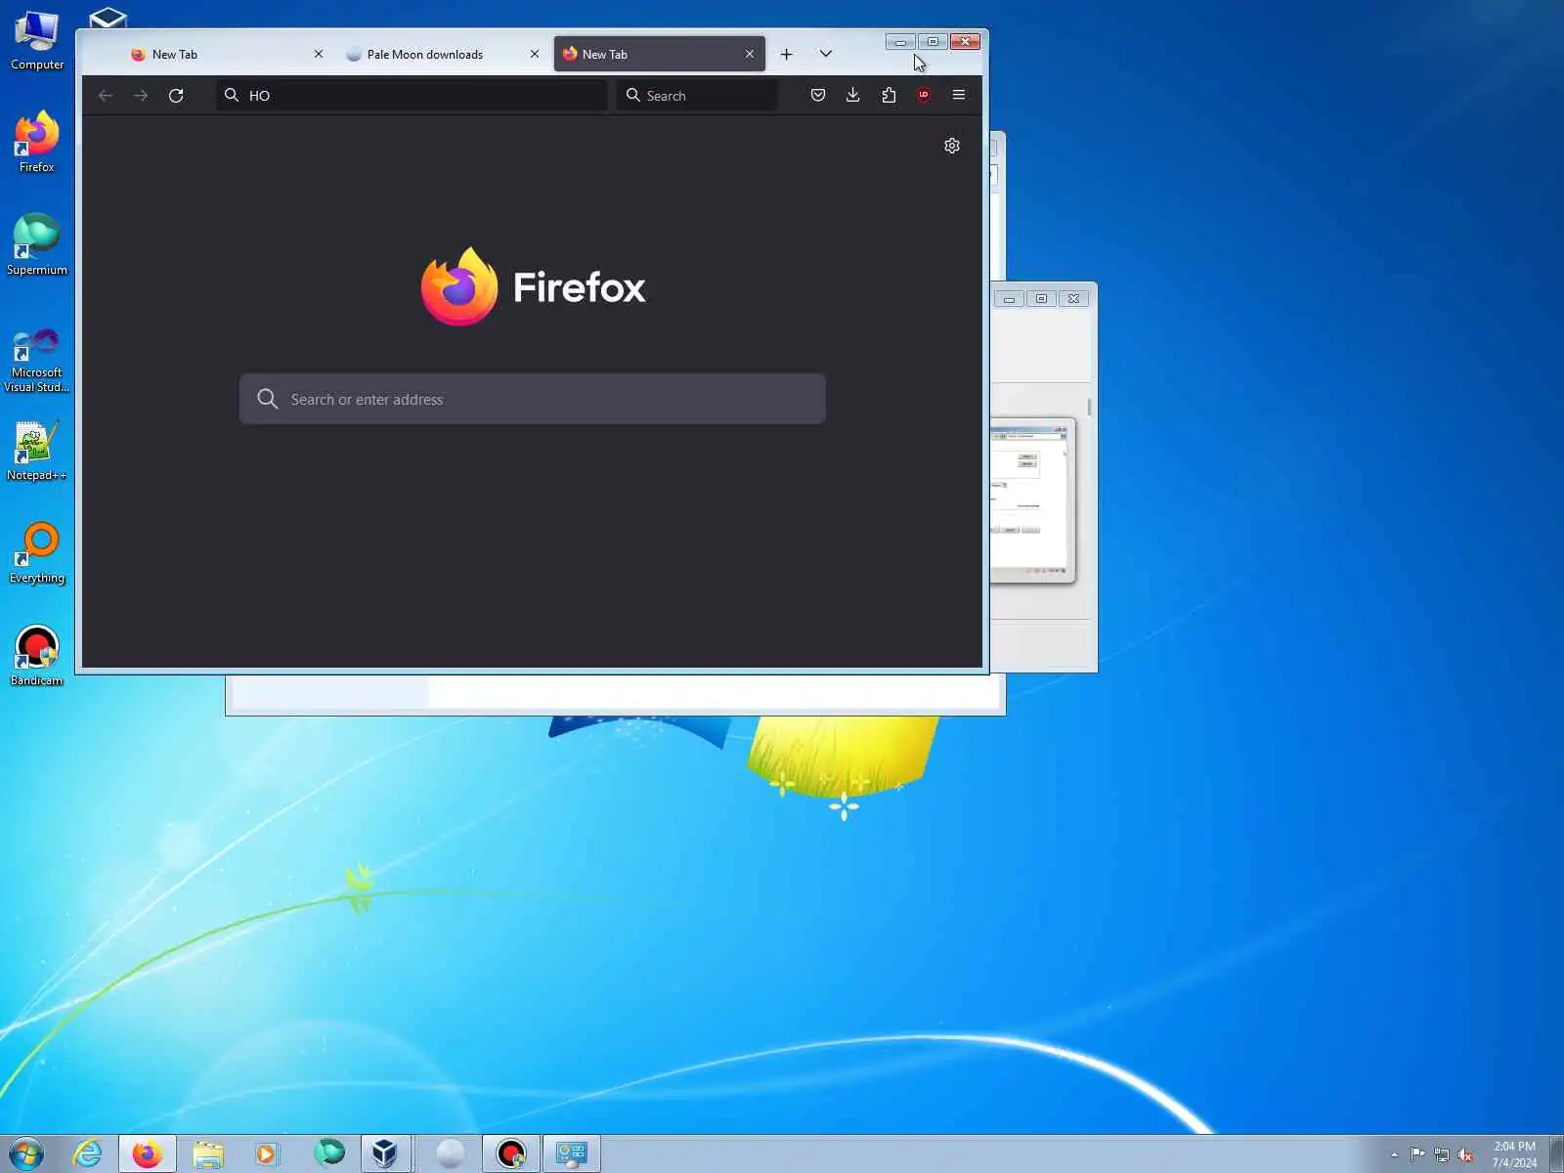Close the Firefox window
This screenshot has width=1564, height=1173.
point(965,41)
